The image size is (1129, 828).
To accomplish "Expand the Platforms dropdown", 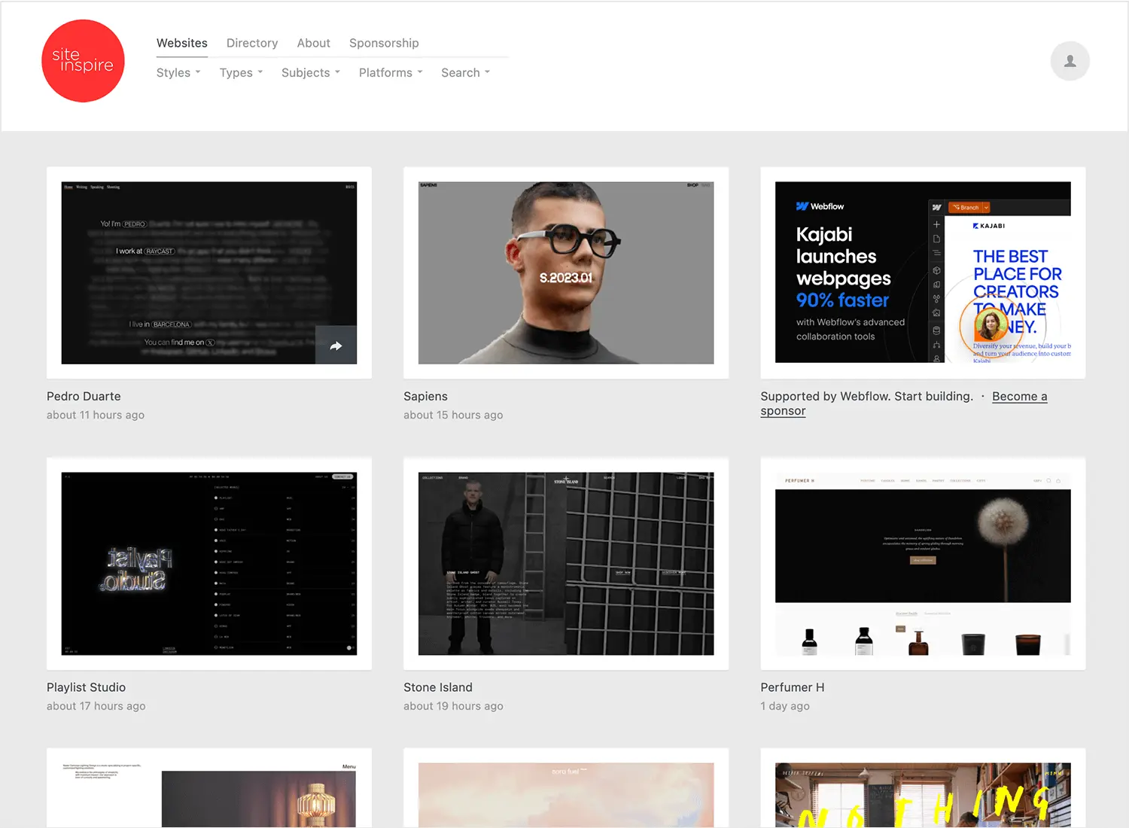I will pyautogui.click(x=391, y=73).
